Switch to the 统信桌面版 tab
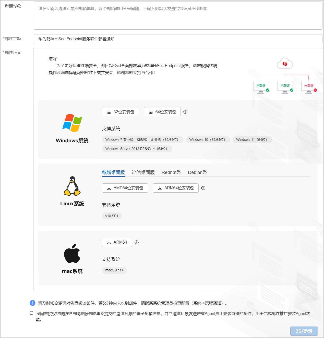 click(x=143, y=172)
